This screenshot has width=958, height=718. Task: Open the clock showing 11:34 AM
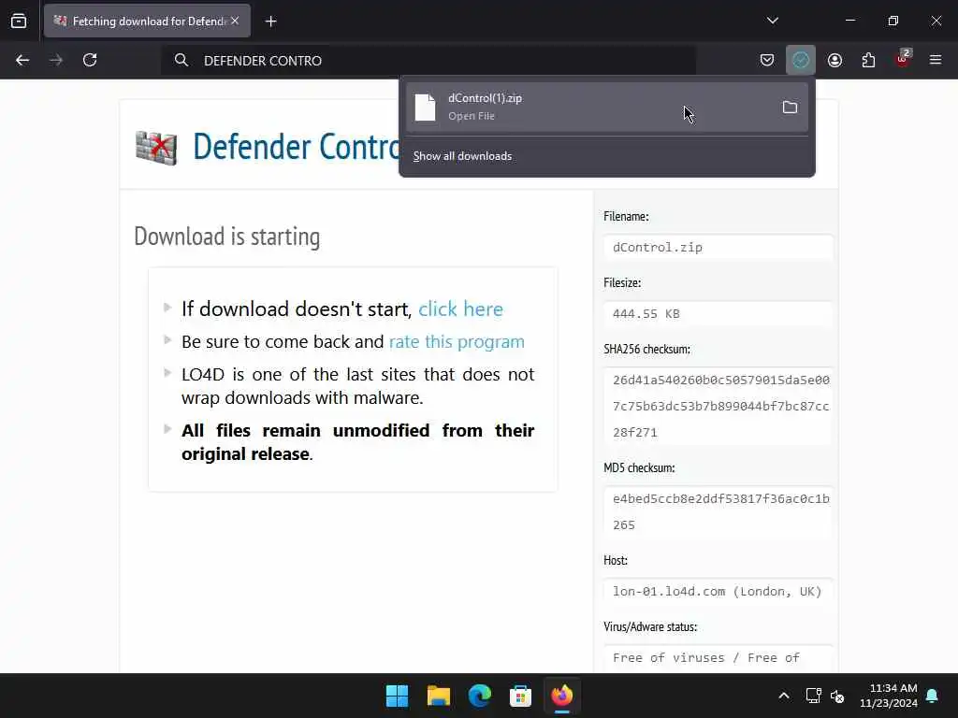tap(889, 696)
